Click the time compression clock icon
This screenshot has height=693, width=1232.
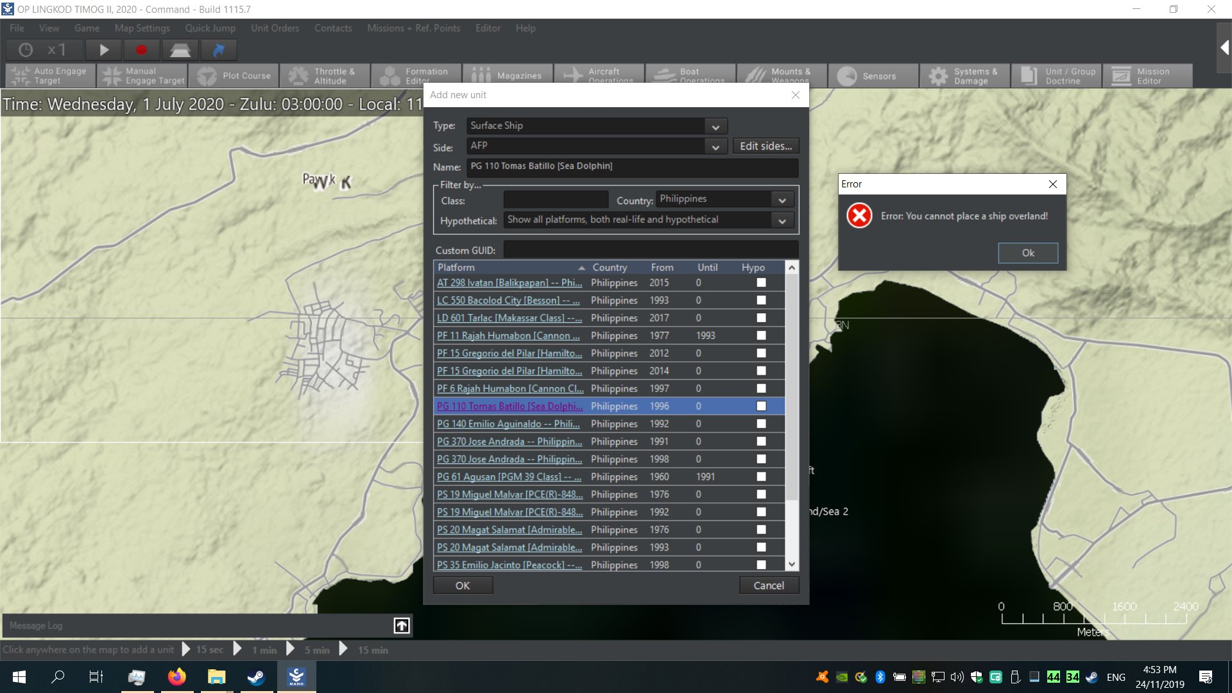(26, 50)
